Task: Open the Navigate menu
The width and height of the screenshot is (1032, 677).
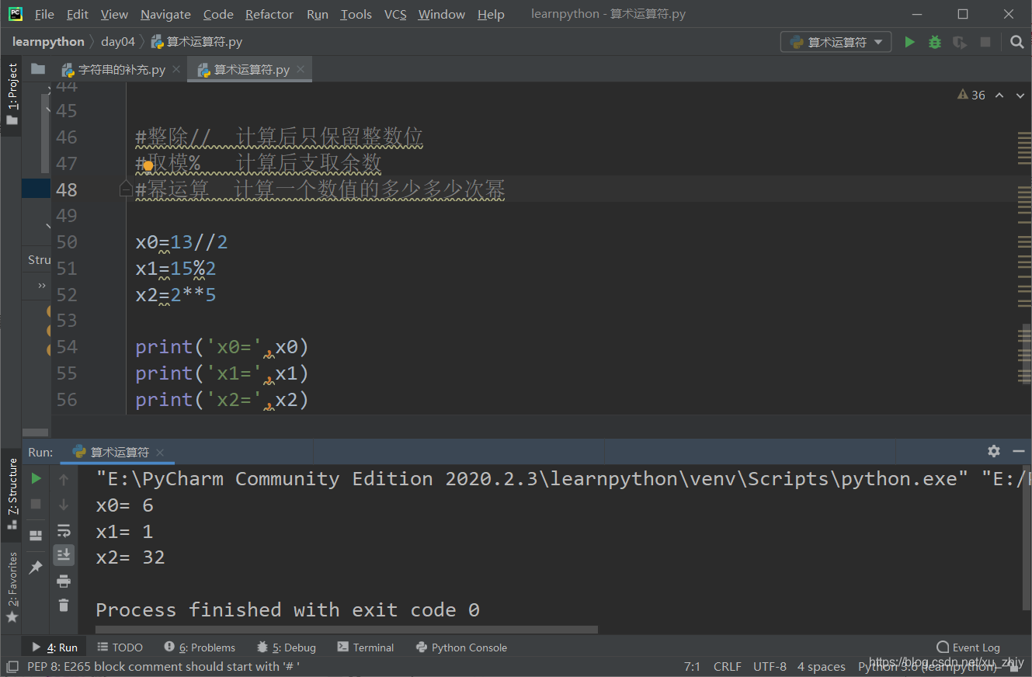Action: [165, 14]
